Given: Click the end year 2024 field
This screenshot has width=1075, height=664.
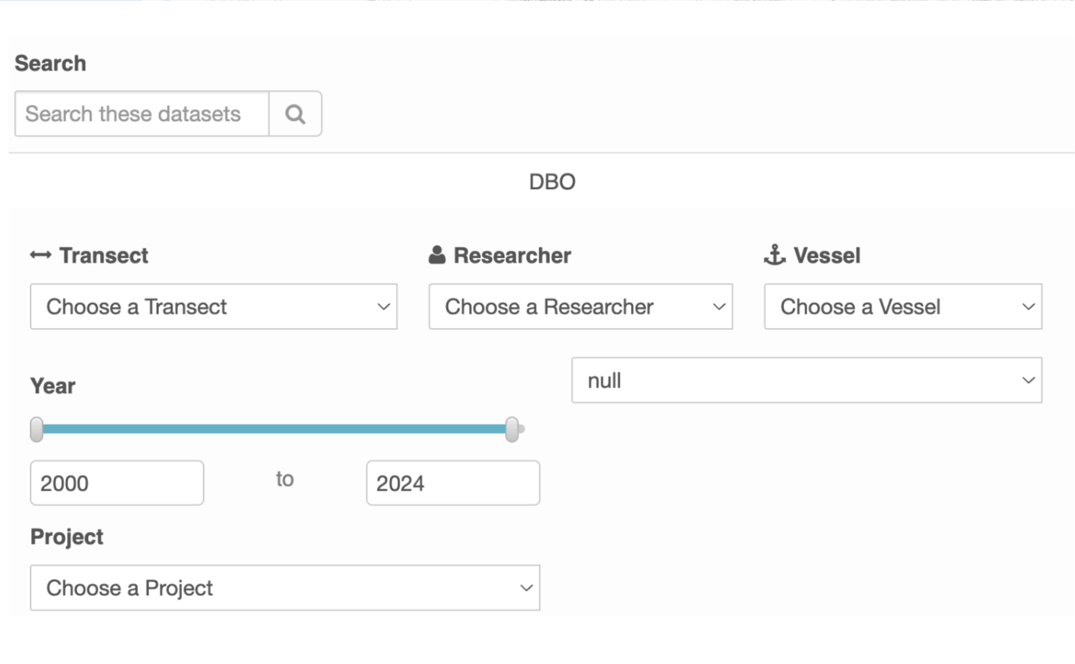Looking at the screenshot, I should click(453, 483).
